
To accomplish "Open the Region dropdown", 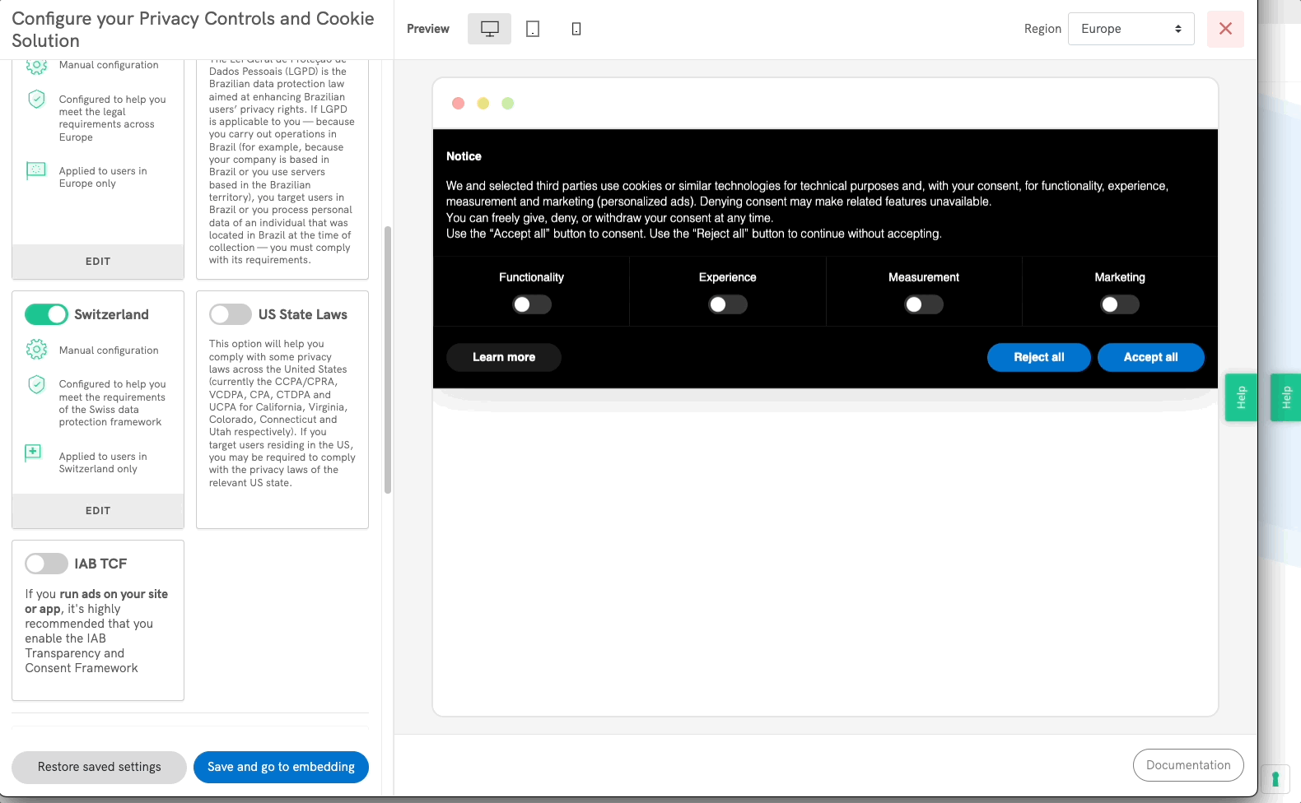I will pos(1131,29).
